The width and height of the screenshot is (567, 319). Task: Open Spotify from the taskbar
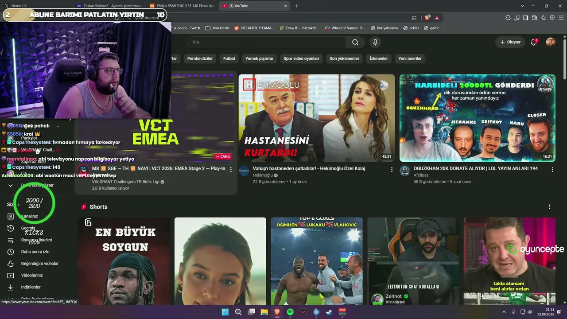[x=290, y=312]
